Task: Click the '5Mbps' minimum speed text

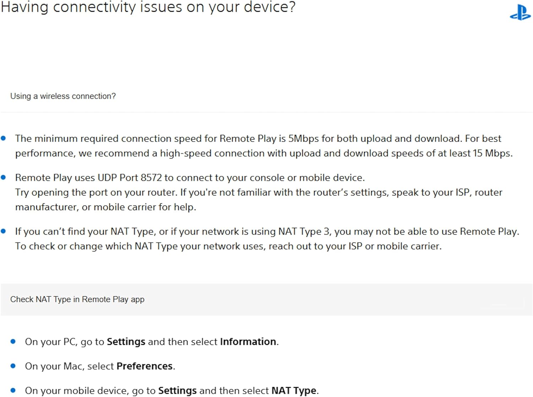Action: click(303, 139)
